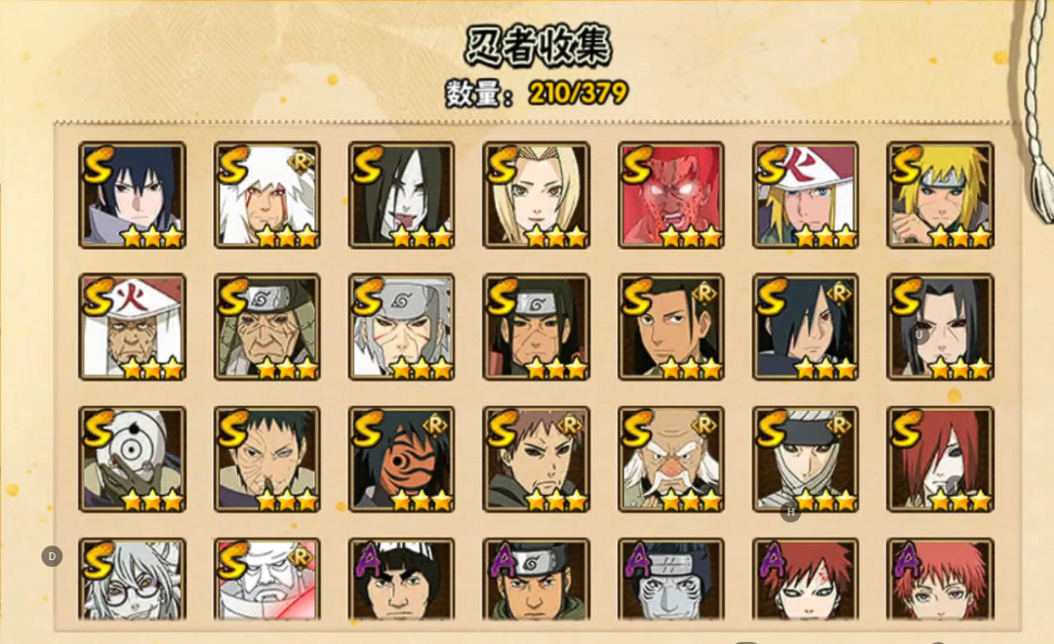
Task: Select the red-haired Nagato card
Action: (940, 460)
